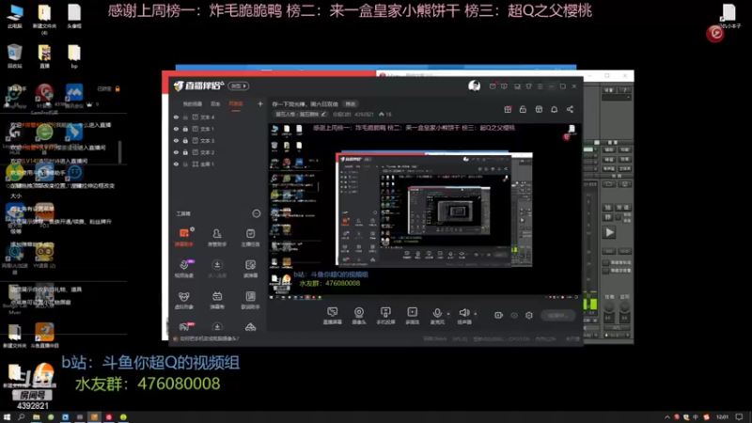Screen dimensions: 752x423
Task: Open the 读弹幕 tool
Action: (x=250, y=269)
